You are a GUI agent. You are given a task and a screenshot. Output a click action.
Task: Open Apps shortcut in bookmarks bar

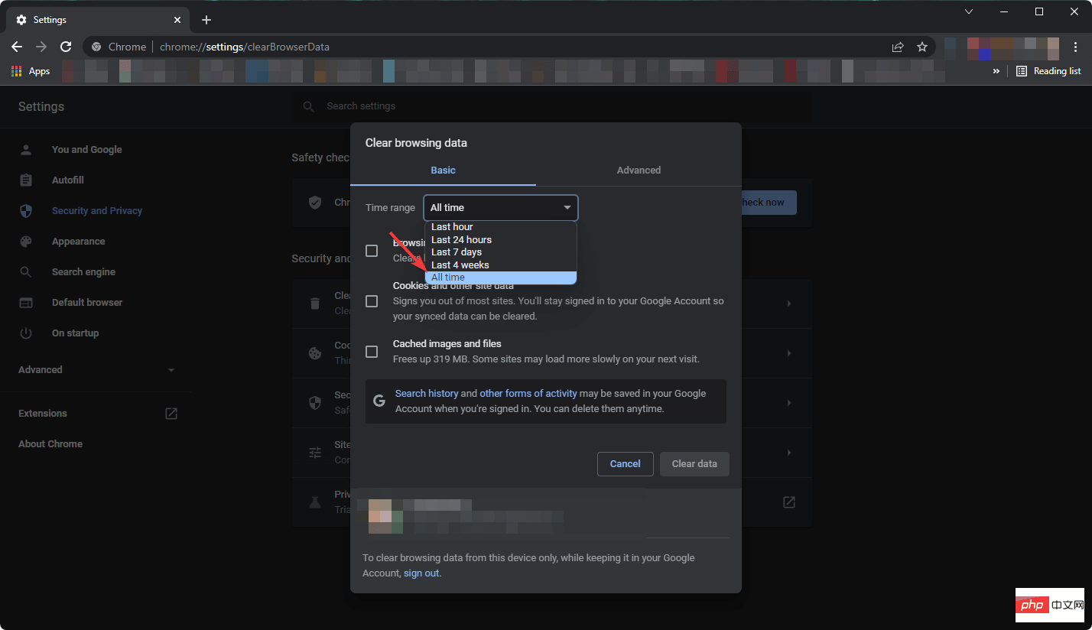31,71
